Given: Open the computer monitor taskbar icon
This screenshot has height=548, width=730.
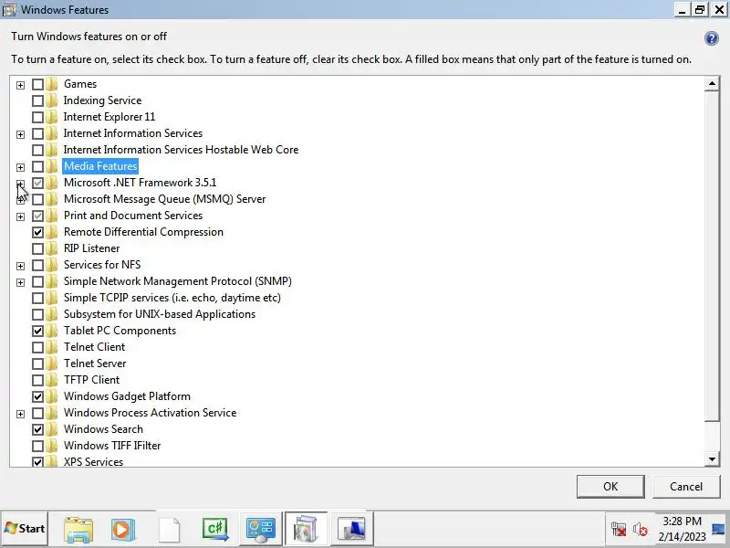Looking at the screenshot, I should [351, 530].
